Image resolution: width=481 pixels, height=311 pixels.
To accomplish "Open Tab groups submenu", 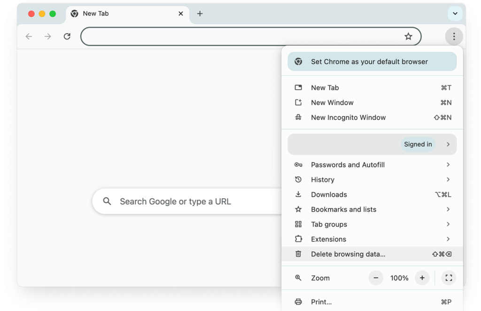I will [372, 224].
